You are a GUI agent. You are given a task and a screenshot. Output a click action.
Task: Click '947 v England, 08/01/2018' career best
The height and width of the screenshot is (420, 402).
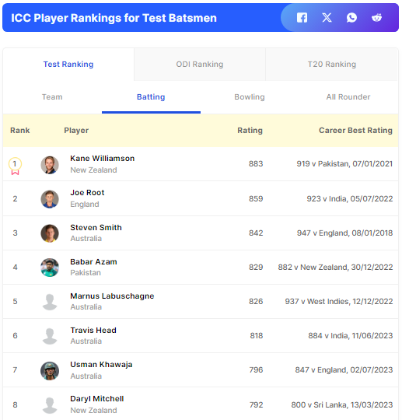click(344, 233)
